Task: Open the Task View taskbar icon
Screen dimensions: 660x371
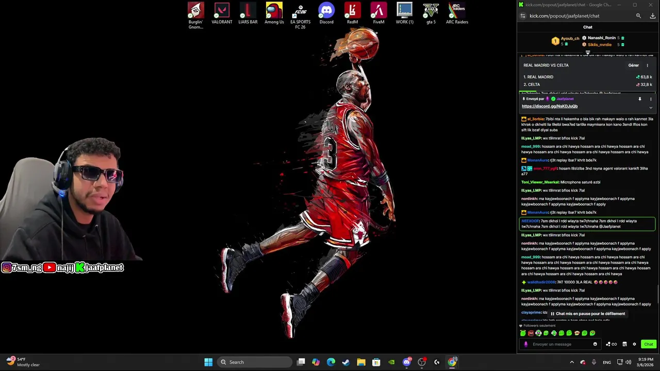Action: [x=301, y=362]
